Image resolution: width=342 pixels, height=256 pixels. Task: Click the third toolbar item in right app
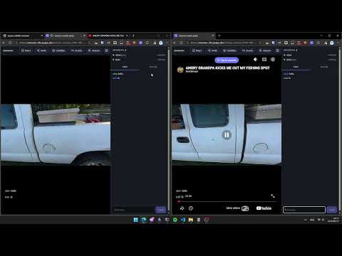click(229, 50)
